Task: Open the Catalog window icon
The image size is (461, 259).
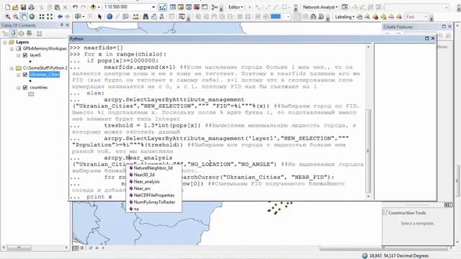Action: pyautogui.click(x=181, y=7)
